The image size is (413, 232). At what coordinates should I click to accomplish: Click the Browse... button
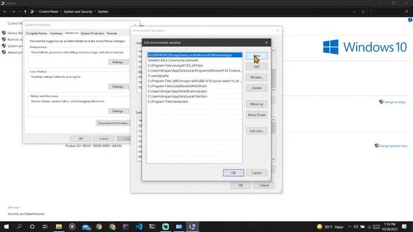tap(257, 77)
